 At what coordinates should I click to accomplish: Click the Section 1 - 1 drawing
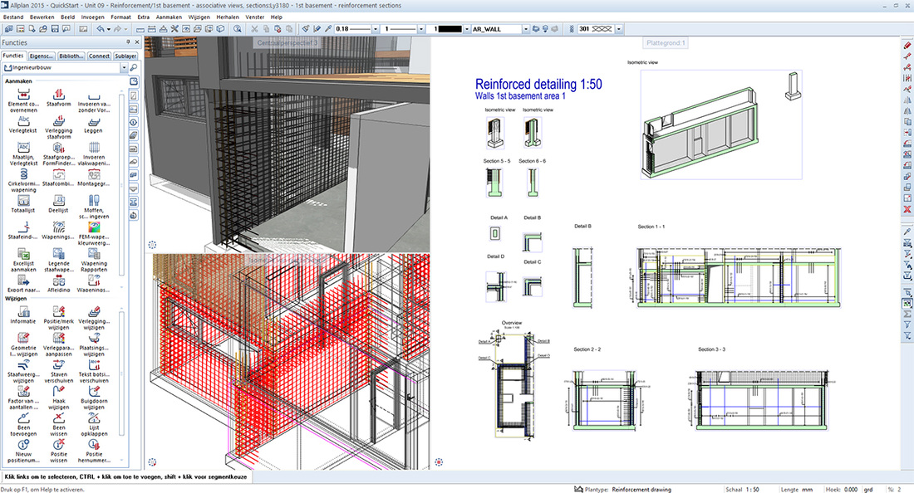pyautogui.click(x=738, y=278)
